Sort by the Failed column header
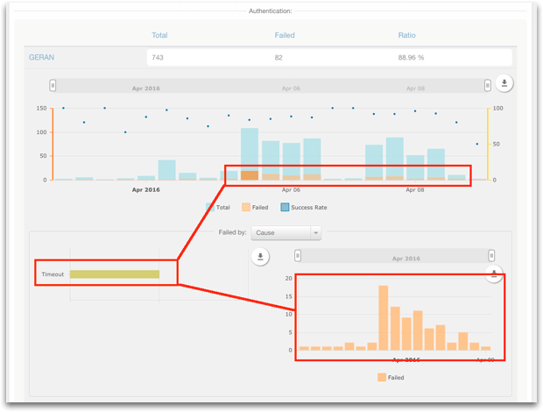The height and width of the screenshot is (412, 543). pos(285,35)
